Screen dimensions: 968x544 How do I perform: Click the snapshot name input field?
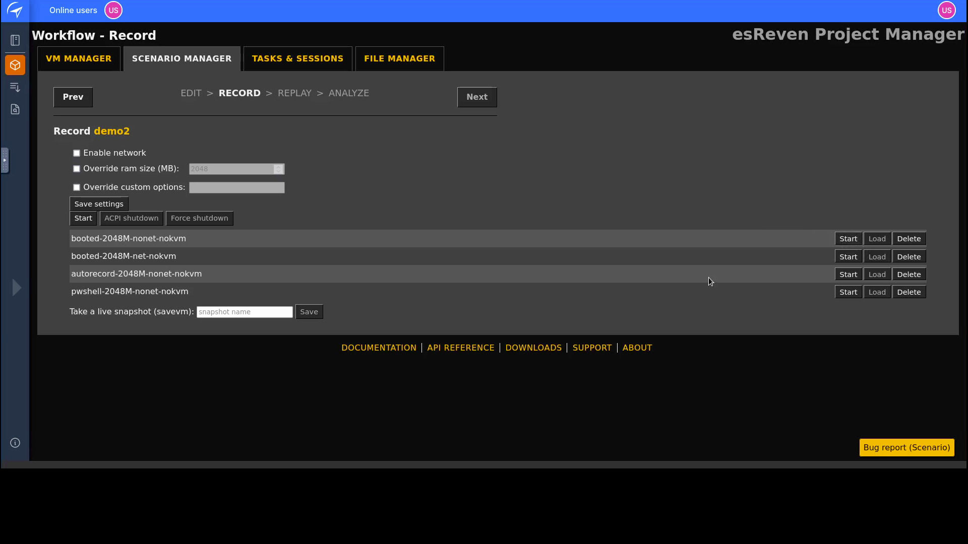(x=245, y=312)
